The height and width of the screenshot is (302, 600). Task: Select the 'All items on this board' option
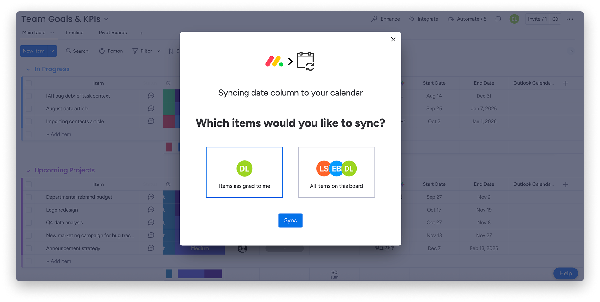click(x=336, y=172)
